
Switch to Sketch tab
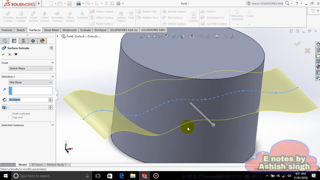(x=20, y=30)
